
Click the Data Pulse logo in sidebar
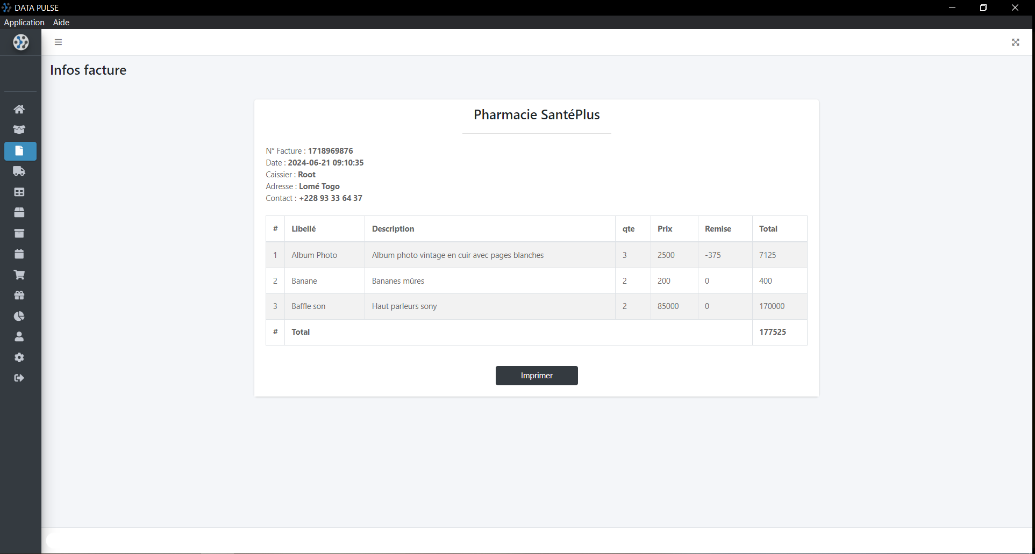[21, 42]
